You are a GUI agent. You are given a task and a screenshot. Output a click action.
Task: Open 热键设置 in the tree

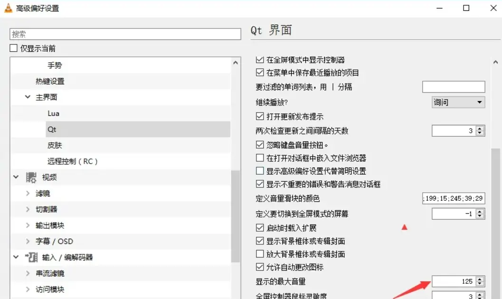click(50, 81)
